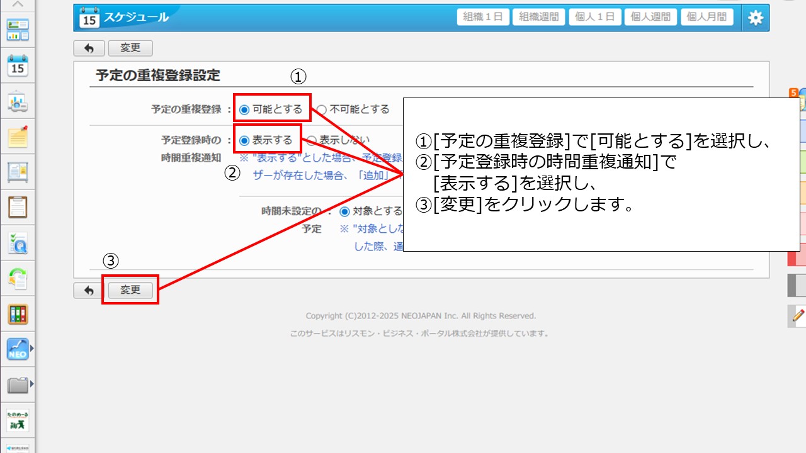806x453 pixels.
Task: Click the bottom 変更 button
Action: coord(130,290)
